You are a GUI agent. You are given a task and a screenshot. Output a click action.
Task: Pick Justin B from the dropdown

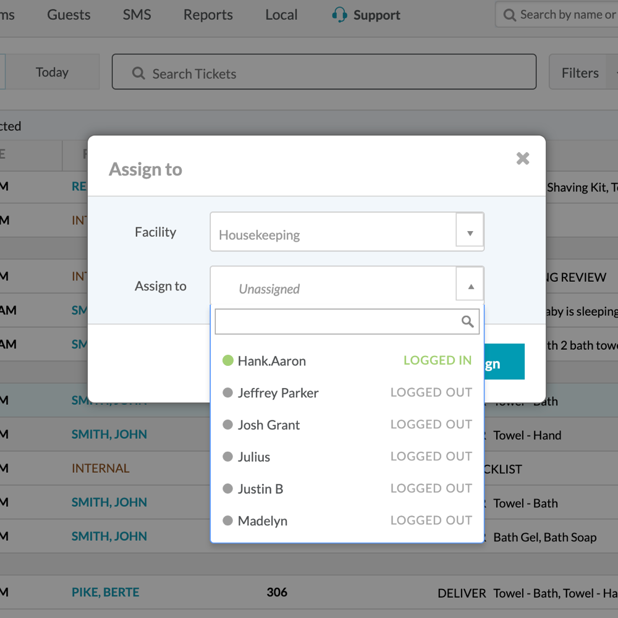(260, 489)
